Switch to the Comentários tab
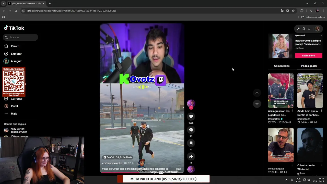The image size is (327, 184). click(282, 66)
